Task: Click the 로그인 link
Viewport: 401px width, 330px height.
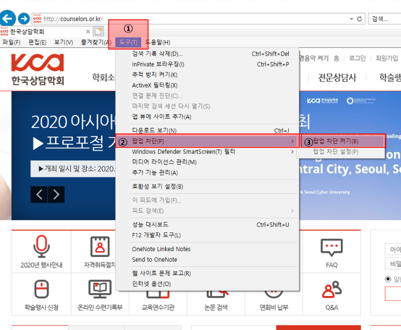Action: (357, 58)
